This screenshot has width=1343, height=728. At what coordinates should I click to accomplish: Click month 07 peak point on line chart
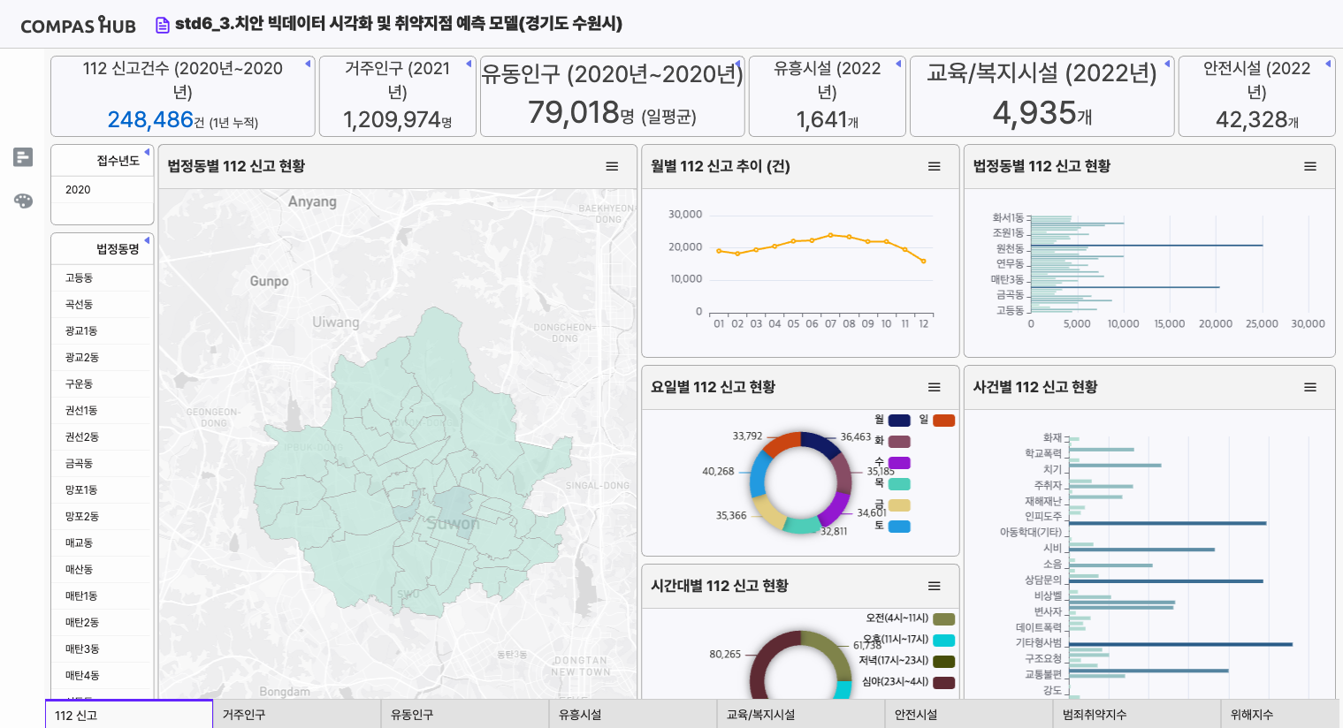click(830, 235)
